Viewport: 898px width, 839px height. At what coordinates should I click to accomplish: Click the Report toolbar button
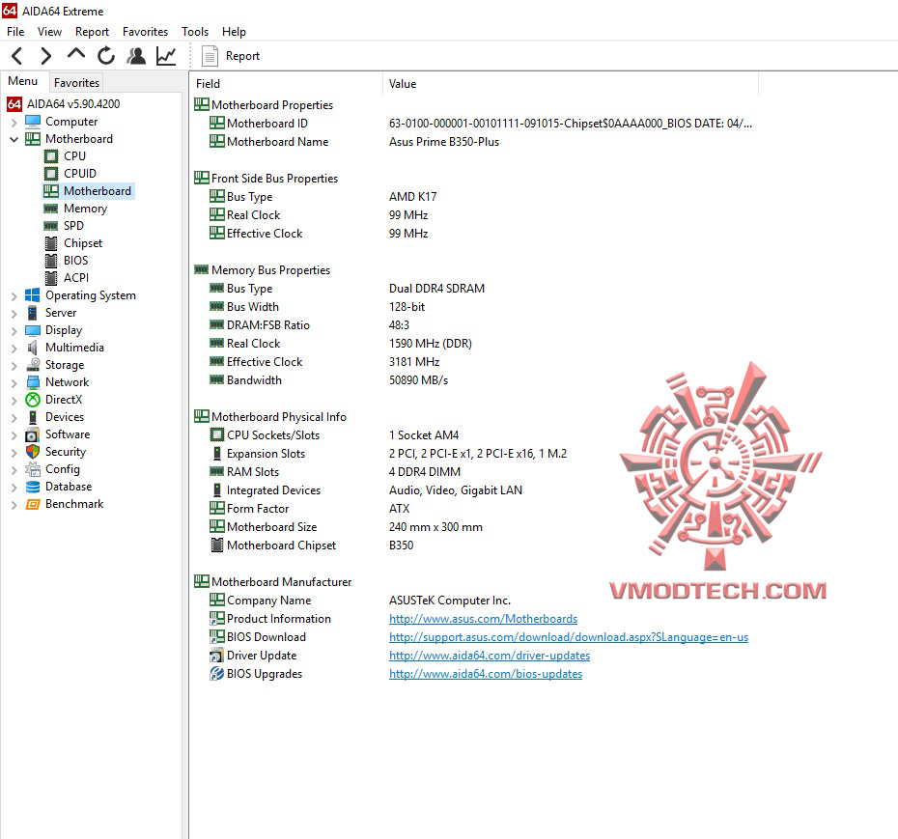[231, 56]
